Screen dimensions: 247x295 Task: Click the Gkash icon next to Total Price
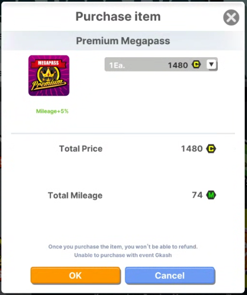click(211, 149)
